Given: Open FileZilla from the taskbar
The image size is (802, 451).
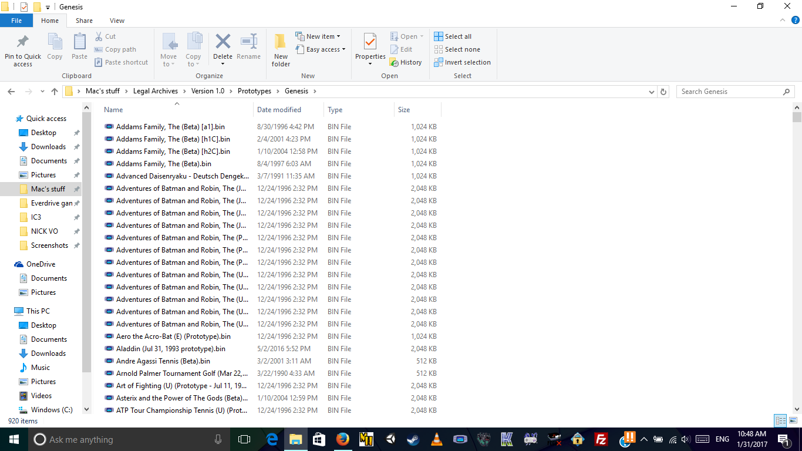Looking at the screenshot, I should 601,439.
